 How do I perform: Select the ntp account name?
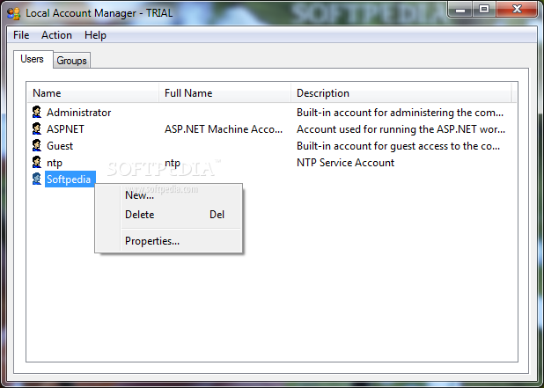tap(55, 162)
